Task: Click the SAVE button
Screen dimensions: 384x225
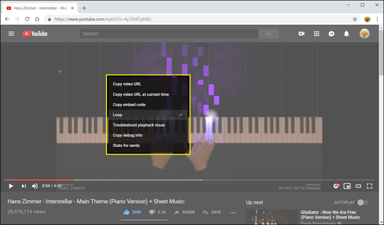Action: pos(212,212)
